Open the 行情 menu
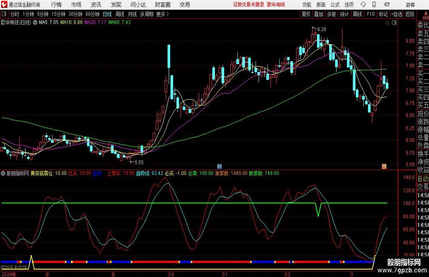 pyautogui.click(x=56, y=5)
